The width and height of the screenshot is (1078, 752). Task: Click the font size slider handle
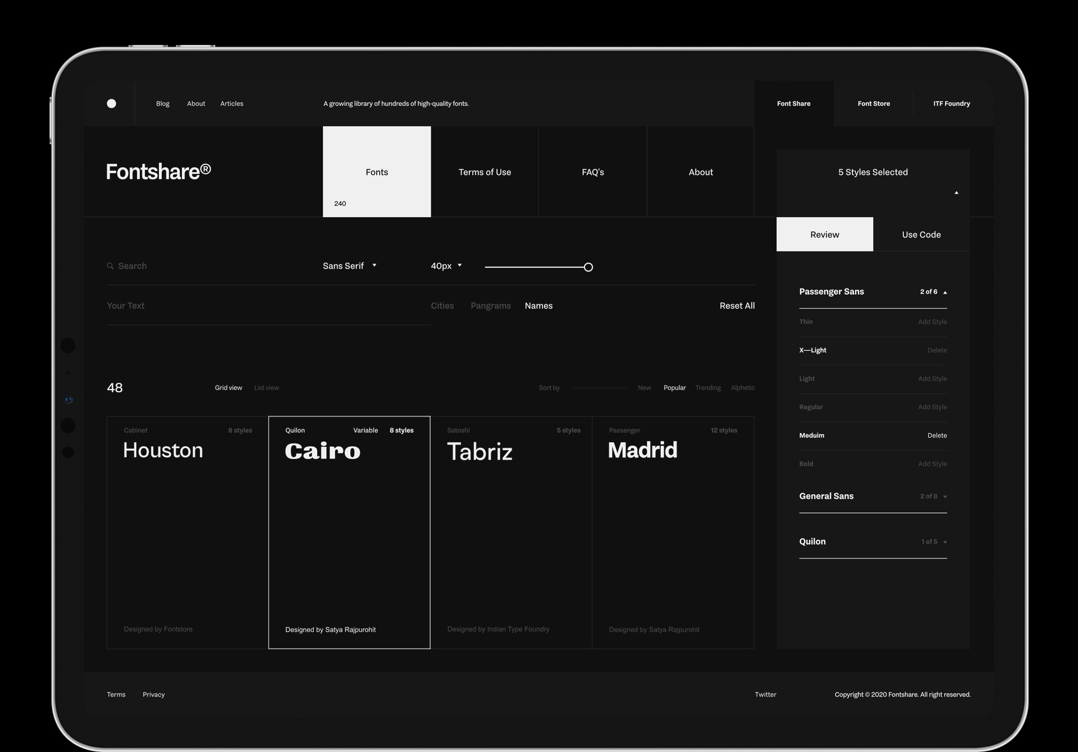tap(588, 267)
